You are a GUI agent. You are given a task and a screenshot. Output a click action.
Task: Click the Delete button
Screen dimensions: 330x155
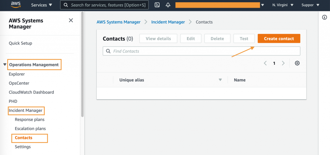(218, 38)
